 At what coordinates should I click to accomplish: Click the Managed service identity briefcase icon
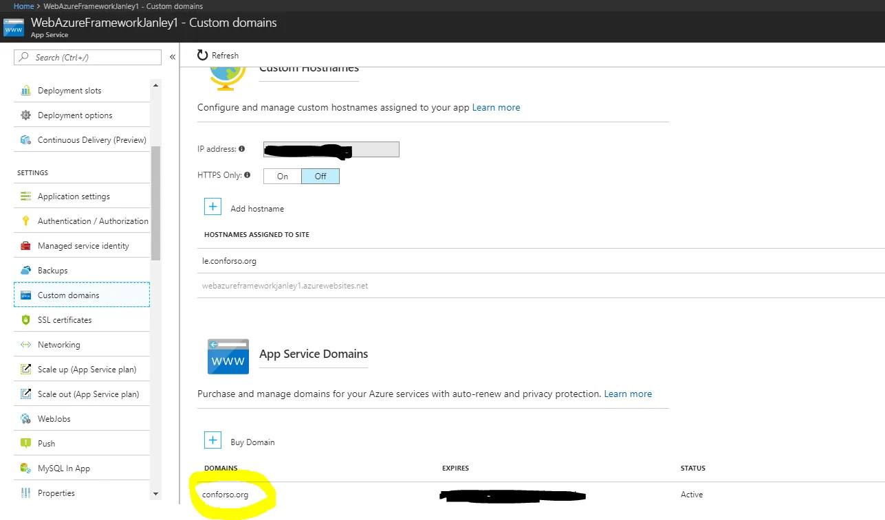(25, 246)
